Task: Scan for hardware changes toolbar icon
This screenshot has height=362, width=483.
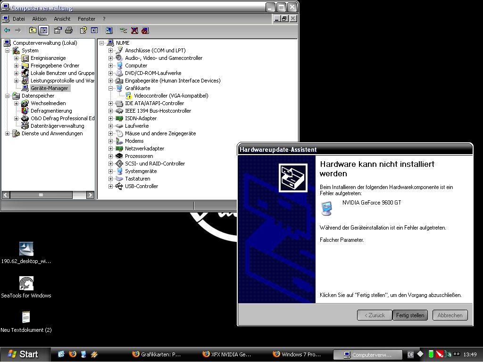Action: coord(109,30)
